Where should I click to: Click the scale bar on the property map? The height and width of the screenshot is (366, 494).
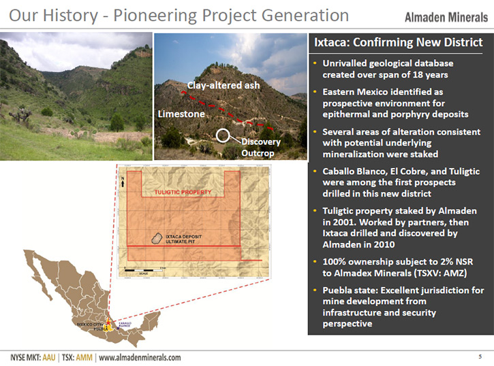point(144,270)
